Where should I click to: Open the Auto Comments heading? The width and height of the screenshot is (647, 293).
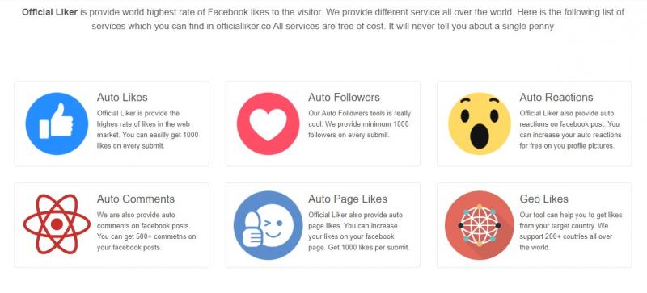click(136, 199)
